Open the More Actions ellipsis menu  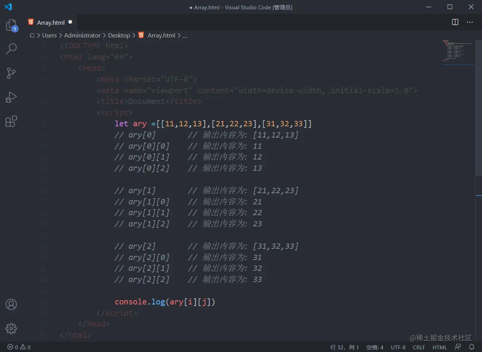[x=470, y=22]
